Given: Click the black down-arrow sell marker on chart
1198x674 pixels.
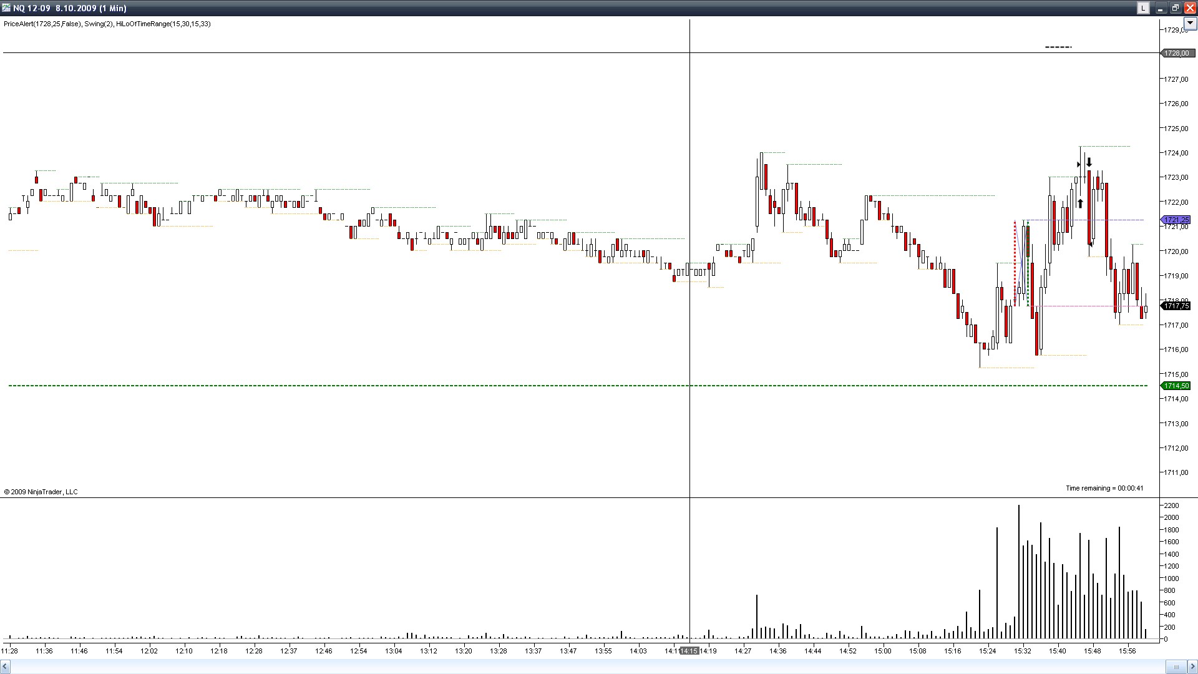Looking at the screenshot, I should [x=1089, y=163].
